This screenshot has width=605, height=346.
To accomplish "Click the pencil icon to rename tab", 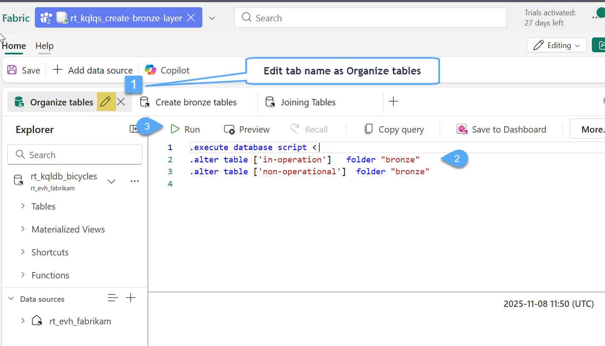I will [106, 102].
